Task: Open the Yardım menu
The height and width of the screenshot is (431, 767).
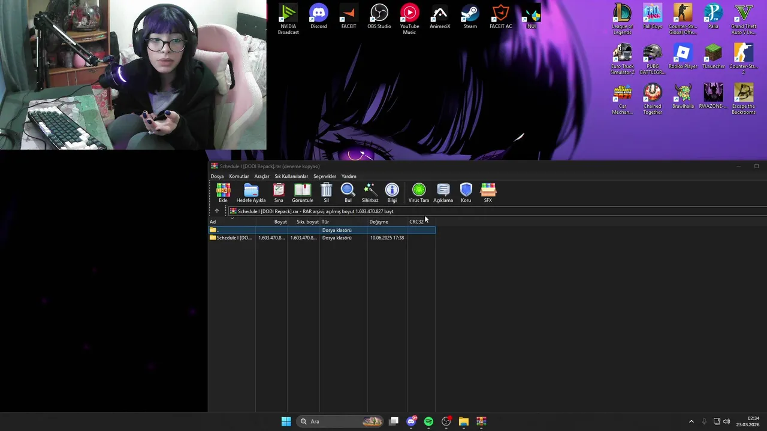Action: point(349,177)
